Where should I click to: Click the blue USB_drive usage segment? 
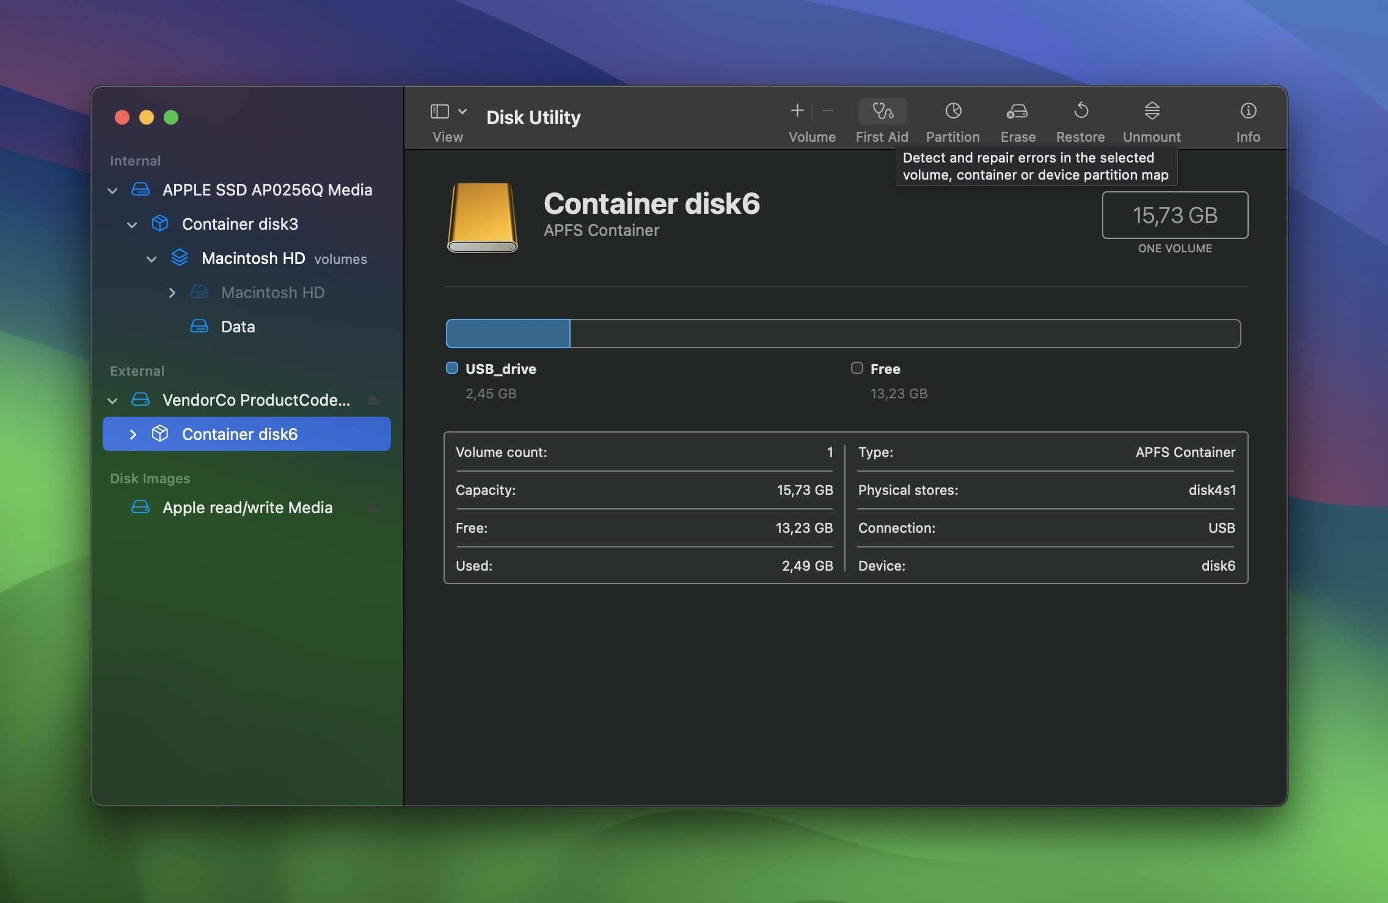[x=508, y=334]
